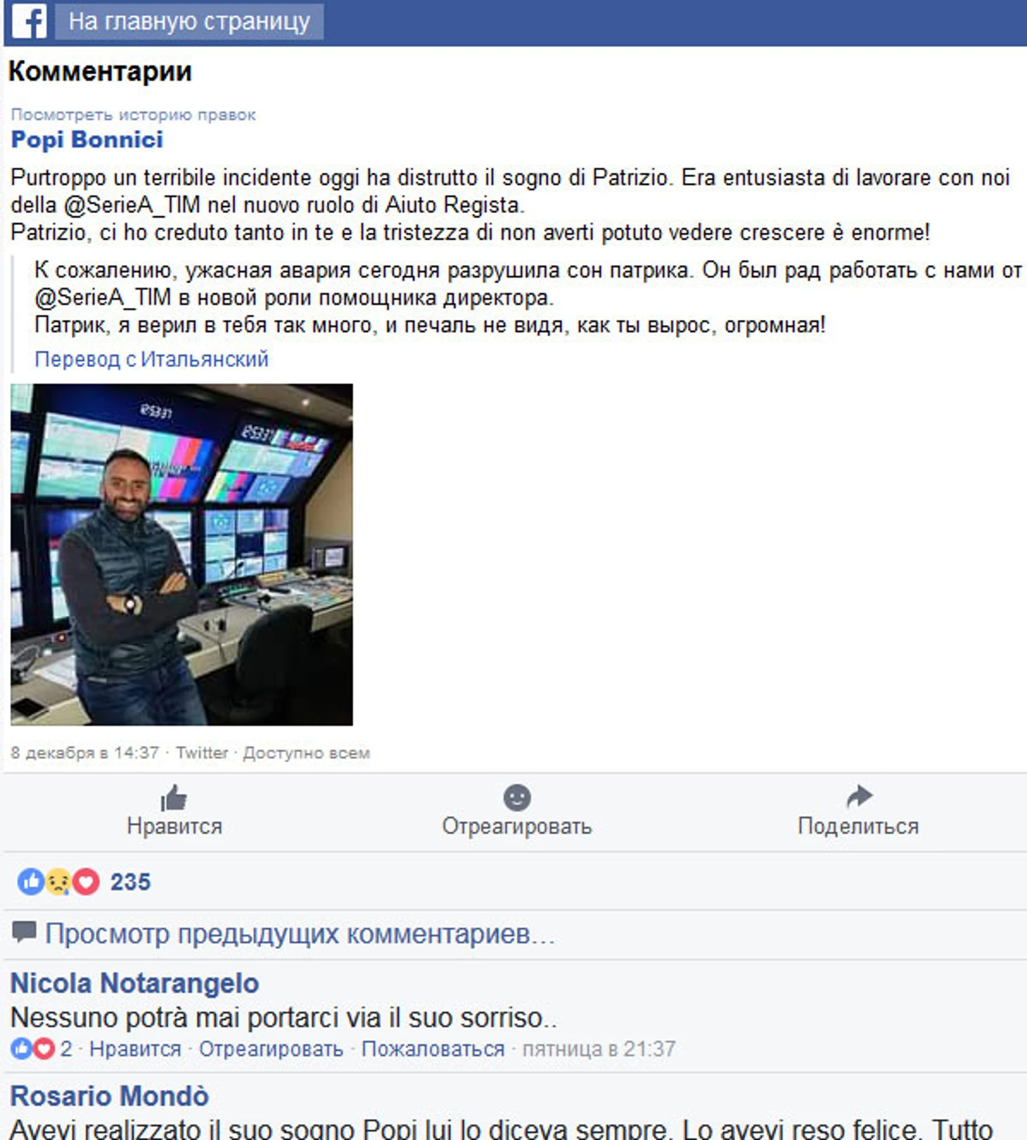Expand Просмотр предыдущих комментариев

coord(300,934)
